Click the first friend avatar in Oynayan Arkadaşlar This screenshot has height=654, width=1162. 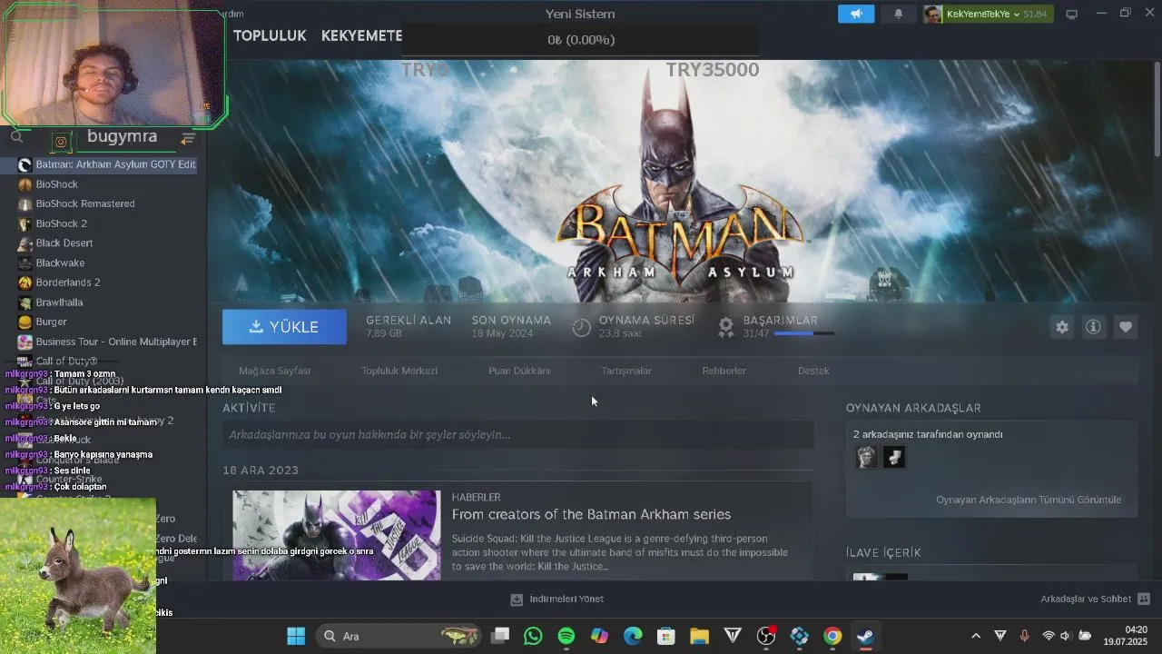click(x=867, y=457)
